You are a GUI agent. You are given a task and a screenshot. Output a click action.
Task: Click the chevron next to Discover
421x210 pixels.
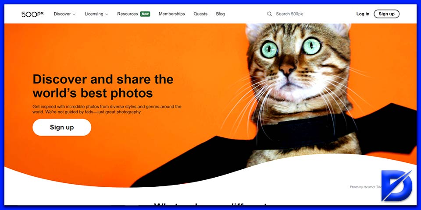pyautogui.click(x=74, y=14)
